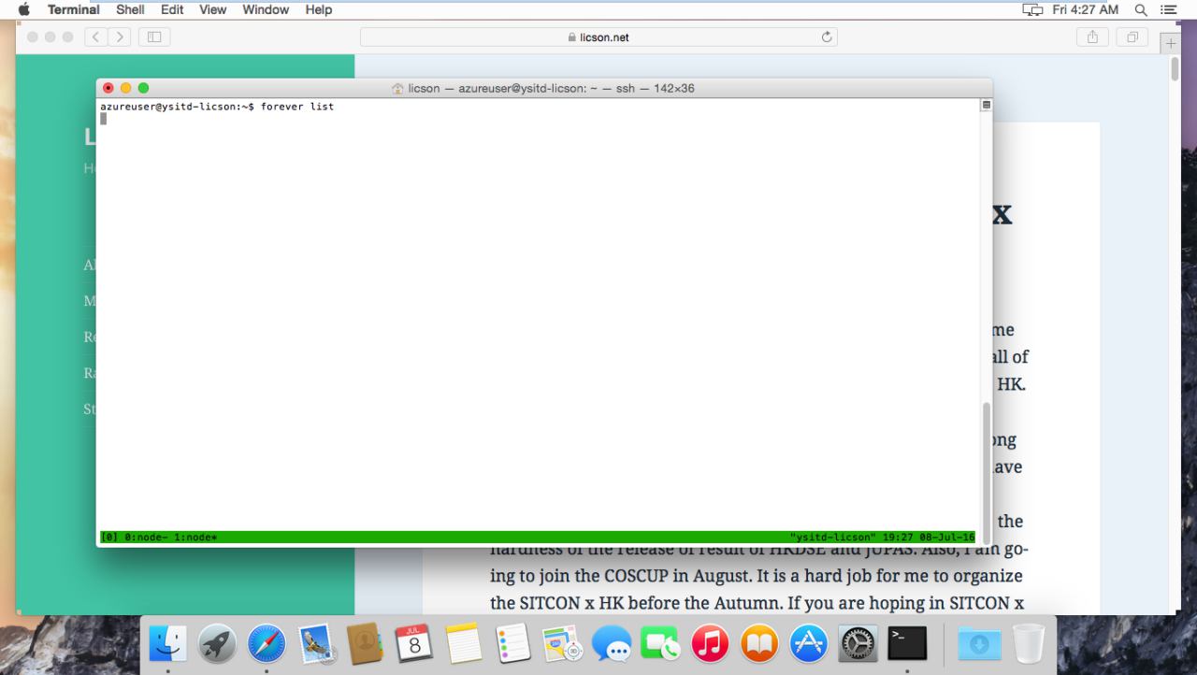The image size is (1197, 675).
Task: Open the App Store from the Dock
Action: tap(807, 643)
